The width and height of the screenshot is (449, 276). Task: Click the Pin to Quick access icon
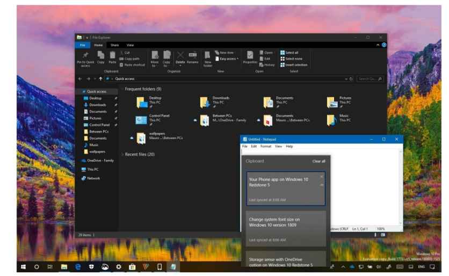[86, 56]
